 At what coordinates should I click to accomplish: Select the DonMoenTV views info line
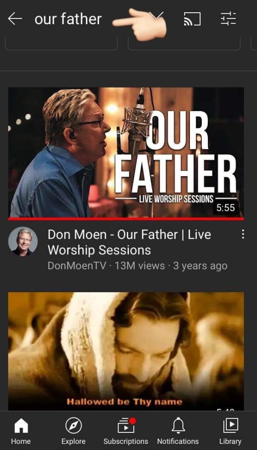(x=138, y=266)
